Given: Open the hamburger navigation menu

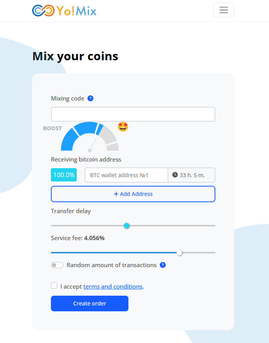Looking at the screenshot, I should (x=224, y=10).
